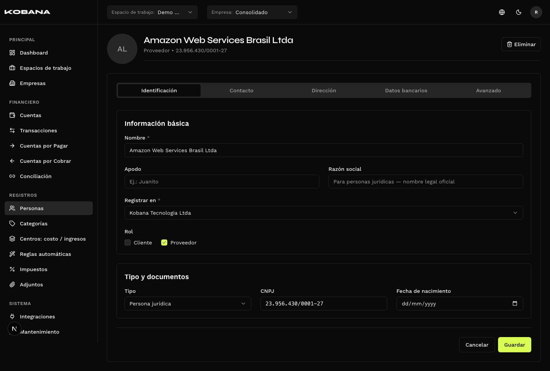Open Dashboard in the sidebar
The image size is (550, 371).
tap(49, 53)
